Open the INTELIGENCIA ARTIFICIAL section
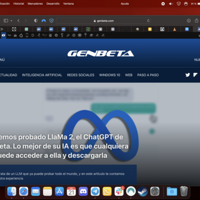200x200 pixels. [x=42, y=75]
